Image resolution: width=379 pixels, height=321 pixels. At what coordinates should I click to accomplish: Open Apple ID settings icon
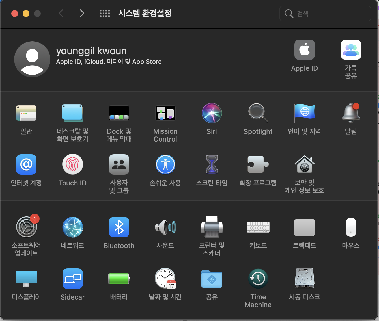[x=305, y=50]
